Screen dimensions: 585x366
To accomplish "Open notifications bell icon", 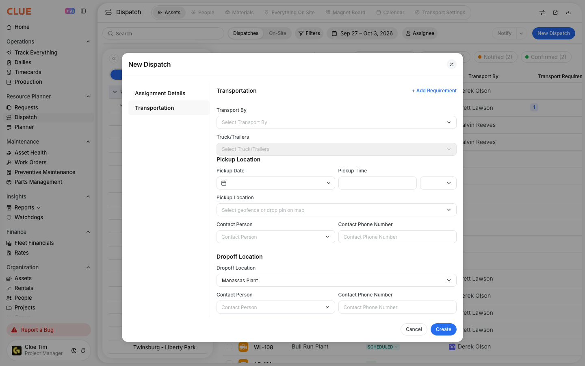I will pos(83,351).
